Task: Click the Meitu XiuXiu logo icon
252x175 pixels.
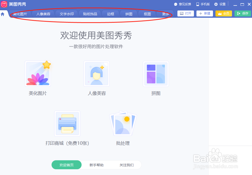Action: [4, 4]
